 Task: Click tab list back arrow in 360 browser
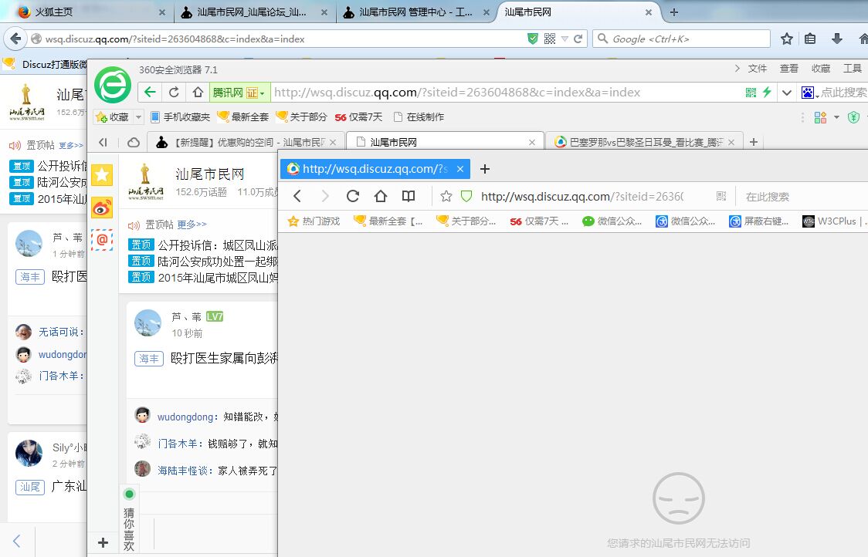pyautogui.click(x=103, y=143)
